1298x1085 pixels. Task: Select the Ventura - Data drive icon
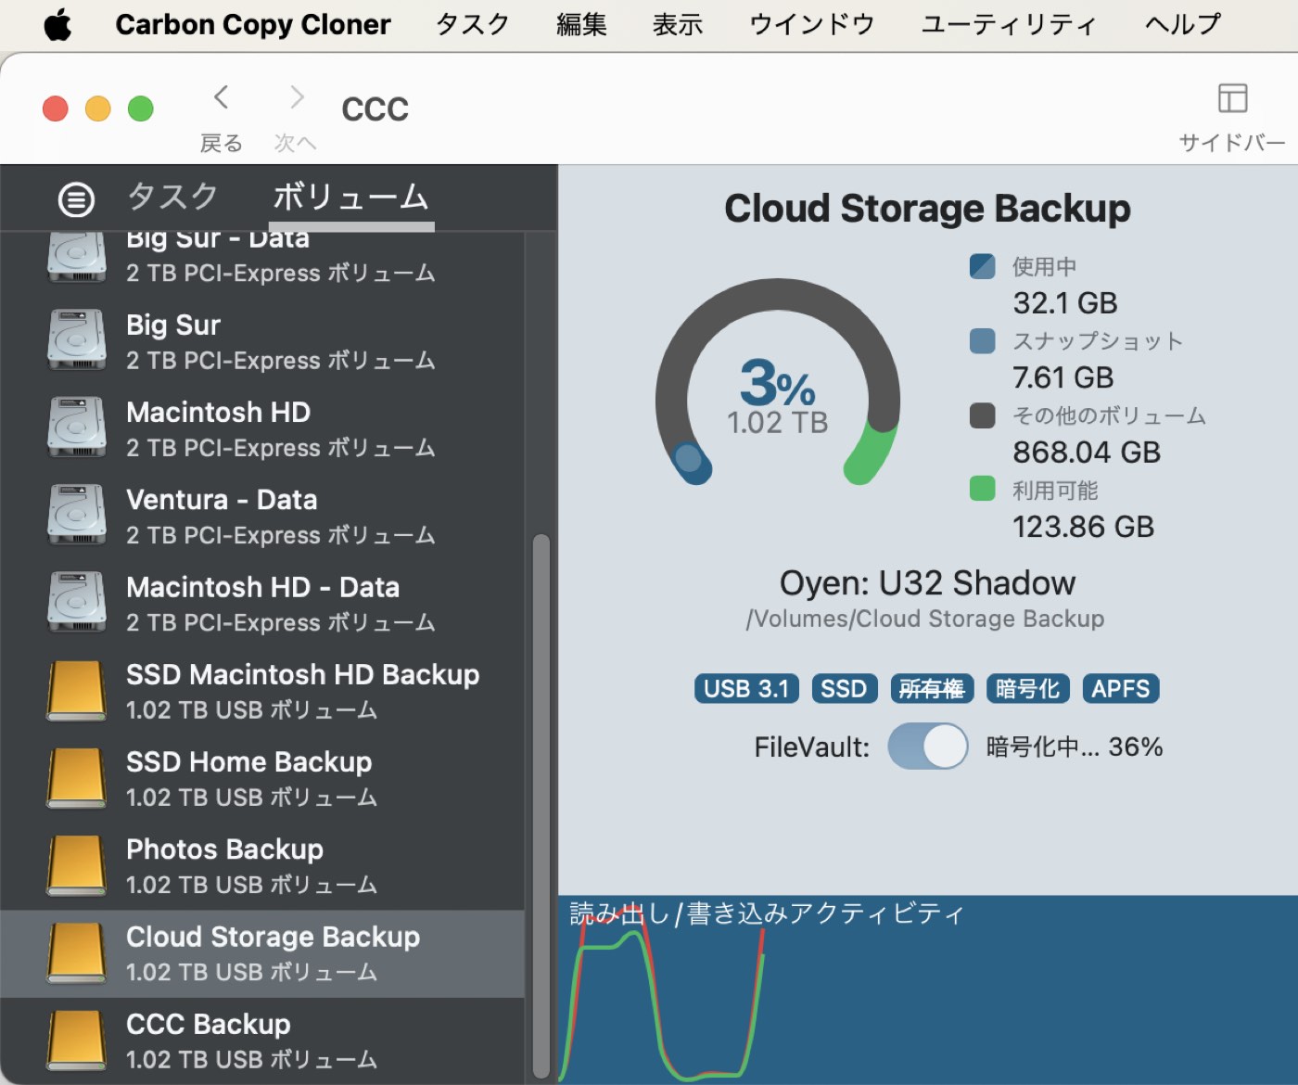pos(77,515)
